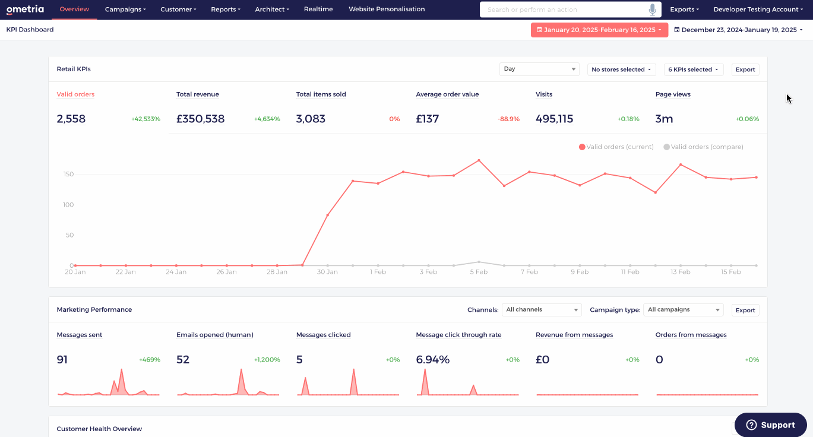Click the Emails opened sparkline chart
Viewport: 813px width, 437px height.
229,383
